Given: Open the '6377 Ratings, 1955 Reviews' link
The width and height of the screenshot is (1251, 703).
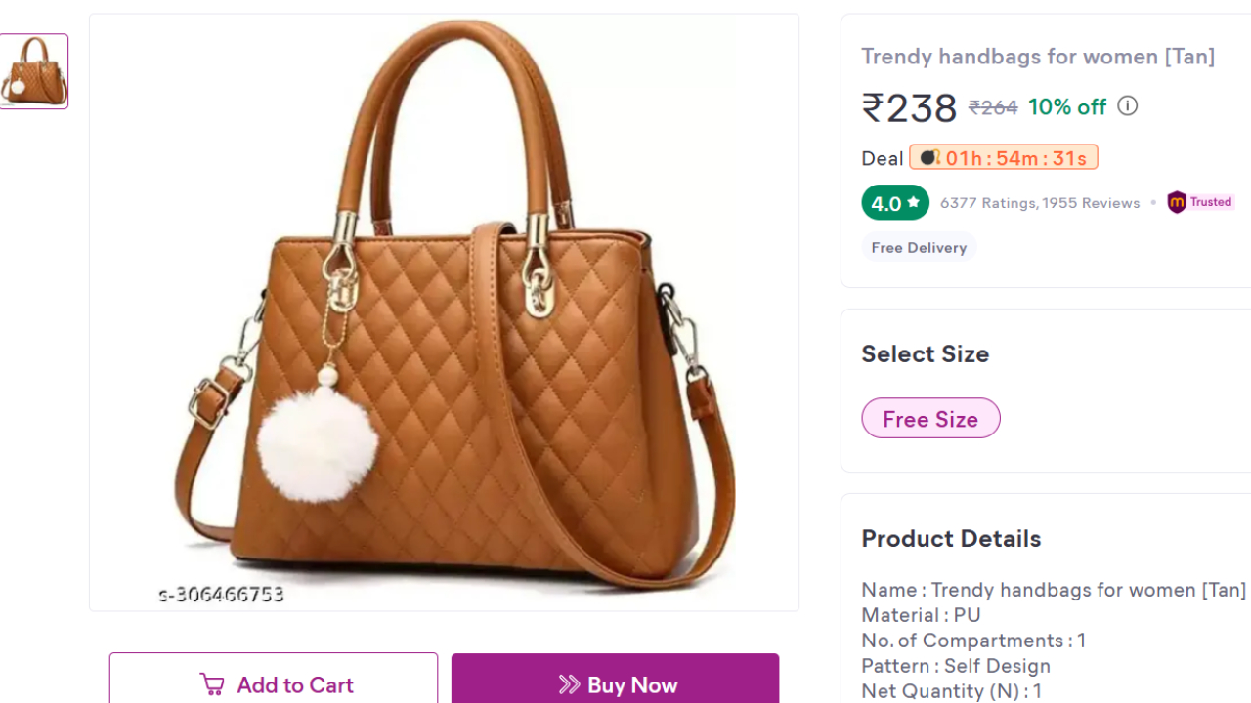Looking at the screenshot, I should 1040,202.
